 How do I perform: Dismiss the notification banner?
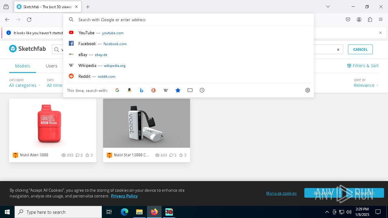[380, 33]
